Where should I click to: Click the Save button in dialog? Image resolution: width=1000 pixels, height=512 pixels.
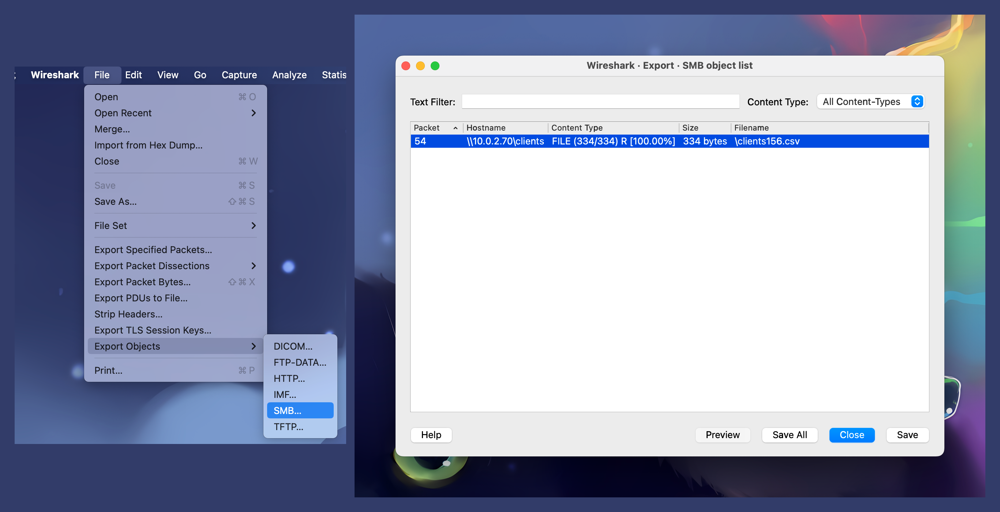click(x=907, y=435)
